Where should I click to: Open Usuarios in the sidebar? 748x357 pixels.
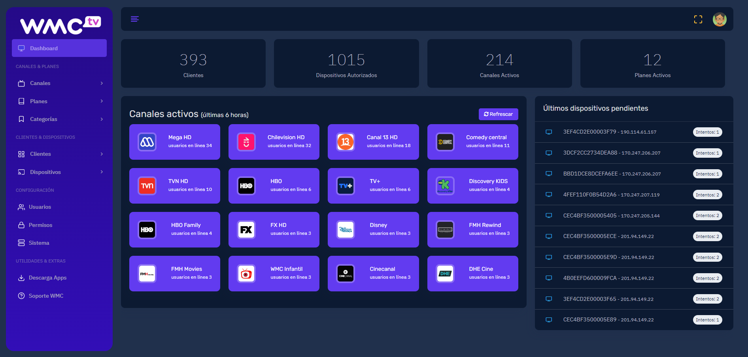59,207
